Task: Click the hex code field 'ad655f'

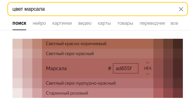Action: [x=125, y=68]
